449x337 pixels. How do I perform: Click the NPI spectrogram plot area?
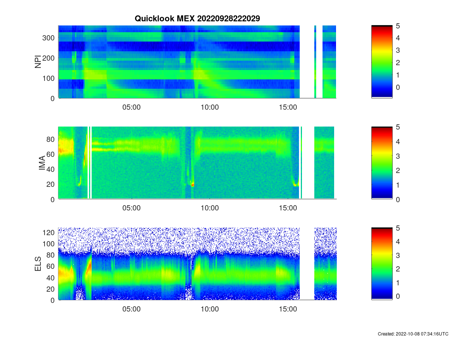point(197,62)
